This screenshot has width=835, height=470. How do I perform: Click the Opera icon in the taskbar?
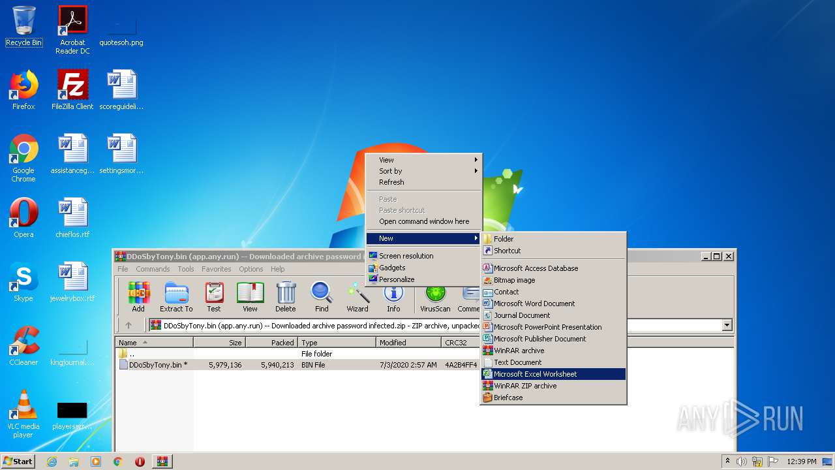coord(140,462)
